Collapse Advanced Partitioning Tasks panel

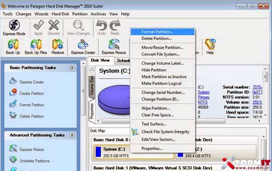pyautogui.click(x=72, y=135)
